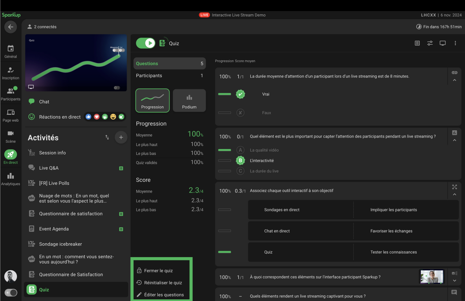Add a new activity with plus button
This screenshot has height=301, width=465.
pos(121,137)
